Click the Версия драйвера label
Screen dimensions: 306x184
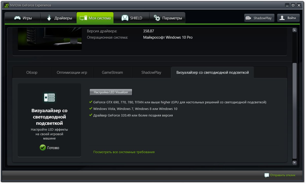(x=102, y=31)
